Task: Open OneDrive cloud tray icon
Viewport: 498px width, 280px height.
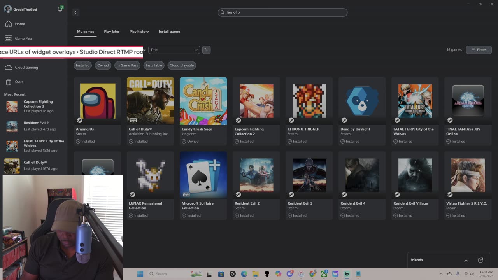Action: (x=449, y=274)
